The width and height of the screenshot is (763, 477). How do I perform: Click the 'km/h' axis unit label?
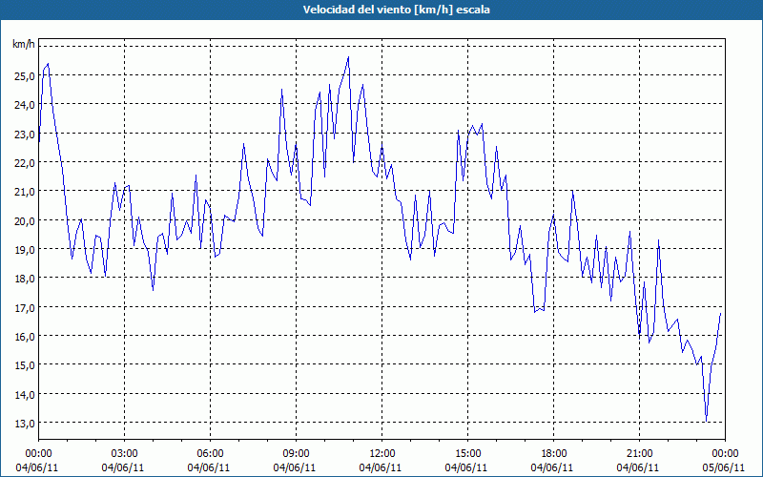(24, 45)
